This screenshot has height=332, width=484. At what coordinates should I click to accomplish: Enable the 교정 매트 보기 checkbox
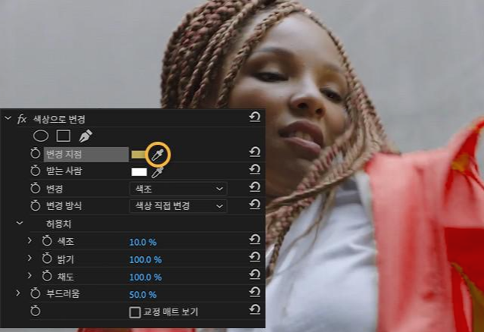tap(135, 312)
